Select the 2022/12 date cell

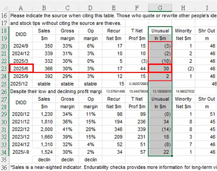21,129
